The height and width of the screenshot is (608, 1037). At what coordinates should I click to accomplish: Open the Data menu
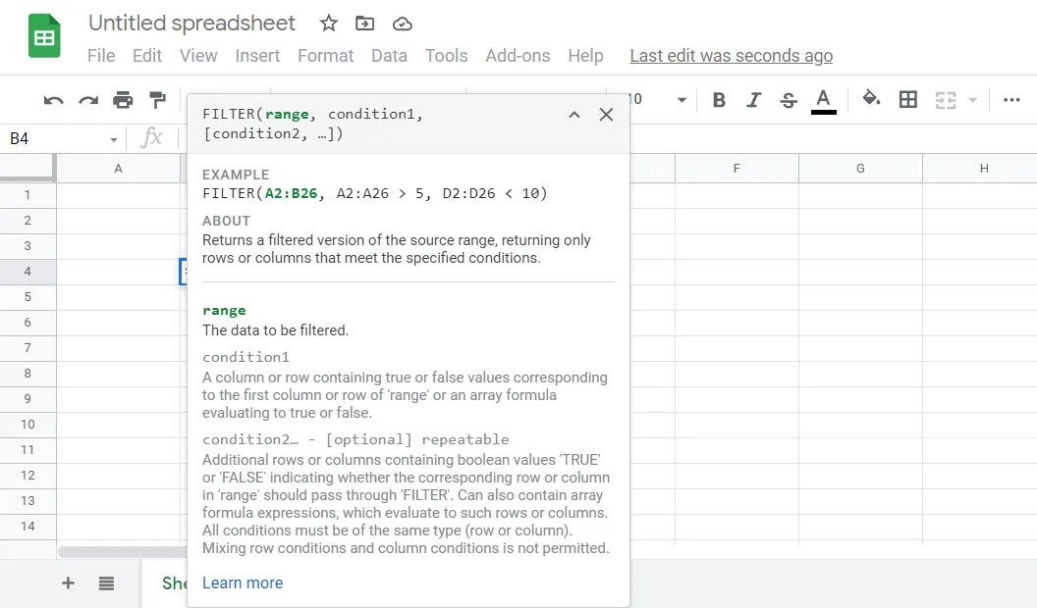pyautogui.click(x=389, y=56)
